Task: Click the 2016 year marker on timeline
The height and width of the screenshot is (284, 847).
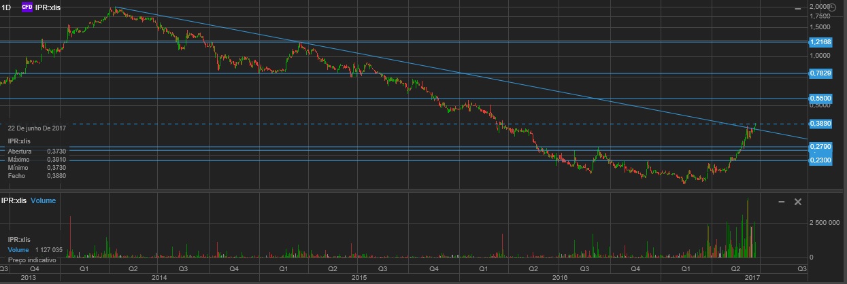Action: tap(559, 278)
